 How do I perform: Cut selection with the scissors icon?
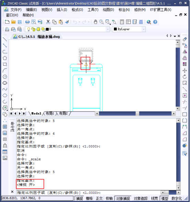(48, 22)
